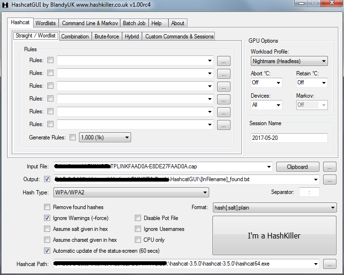Image resolution: width=344 pixels, height=275 pixels.
Task: Go to Command Line & Markov tab
Action: 90,23
